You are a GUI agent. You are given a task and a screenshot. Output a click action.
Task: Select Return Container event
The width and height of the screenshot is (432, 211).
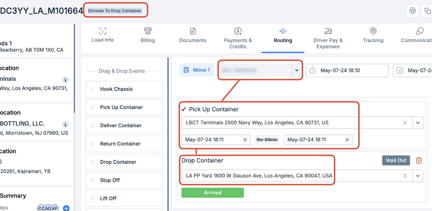124,144
